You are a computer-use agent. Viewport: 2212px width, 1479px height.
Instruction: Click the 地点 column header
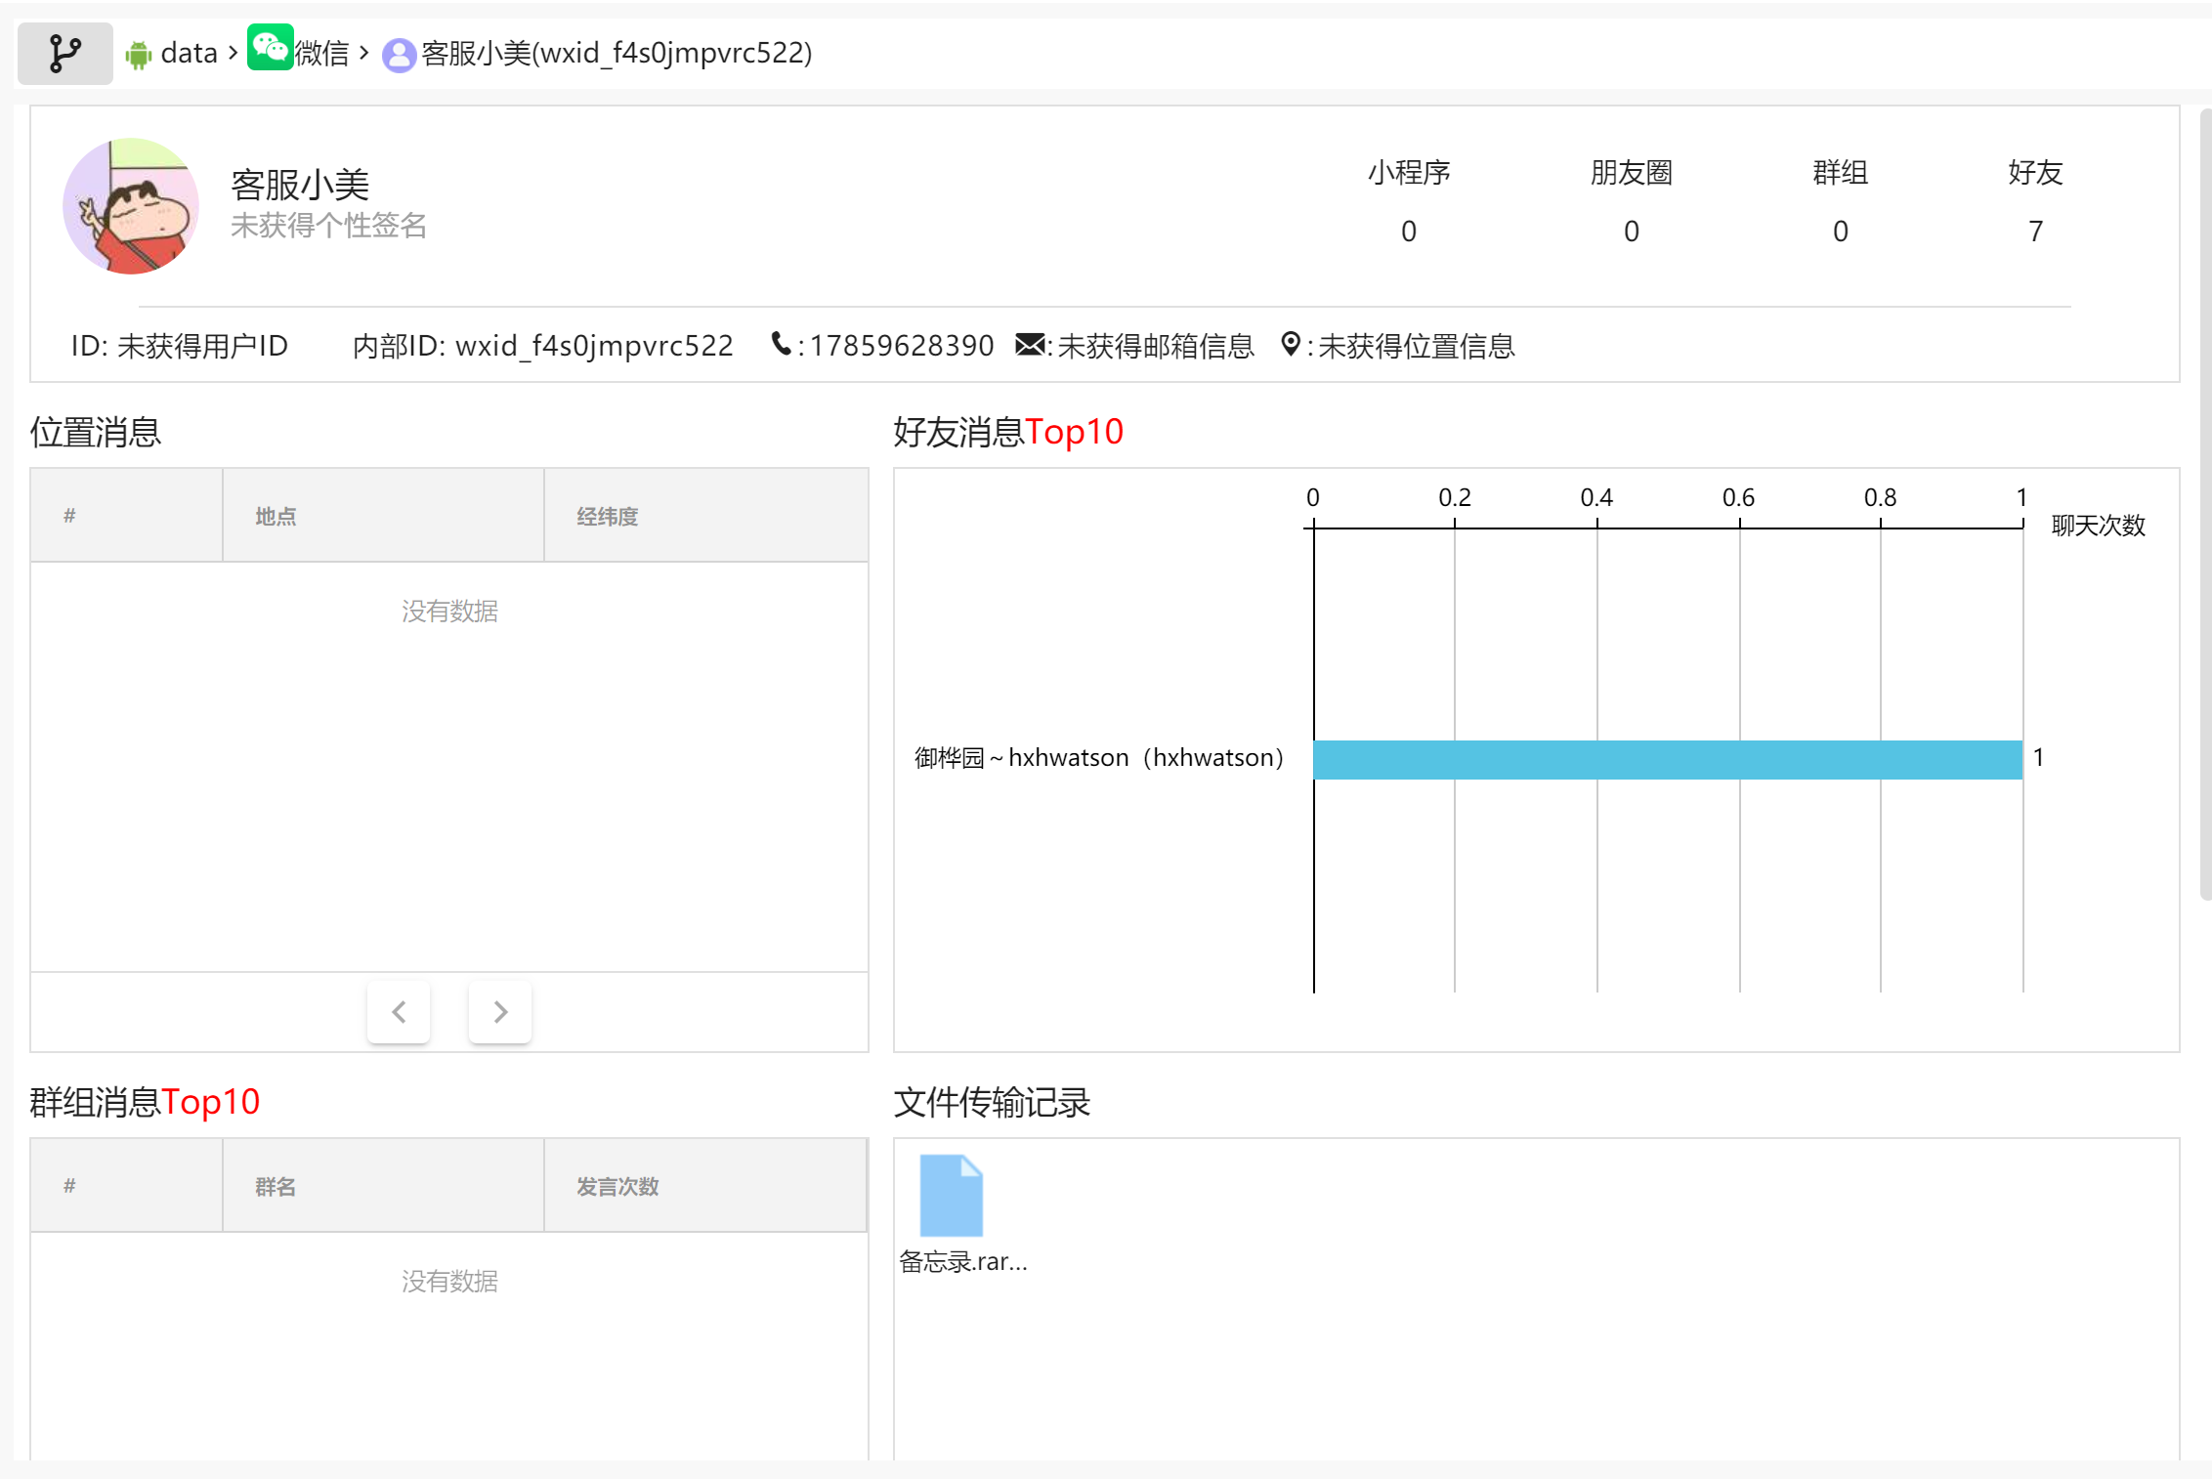pos(276,516)
